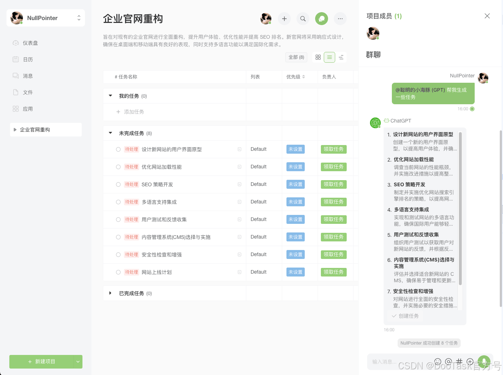Mark 安全性检查和增强 task complete
Image resolution: width=503 pixels, height=375 pixels.
[118, 255]
